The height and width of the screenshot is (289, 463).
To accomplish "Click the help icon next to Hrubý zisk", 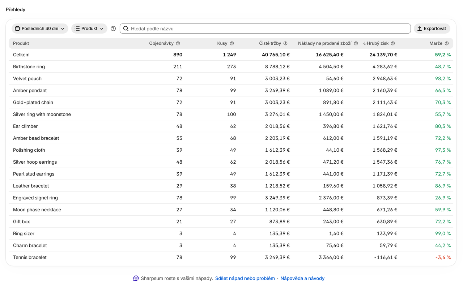I will [393, 43].
